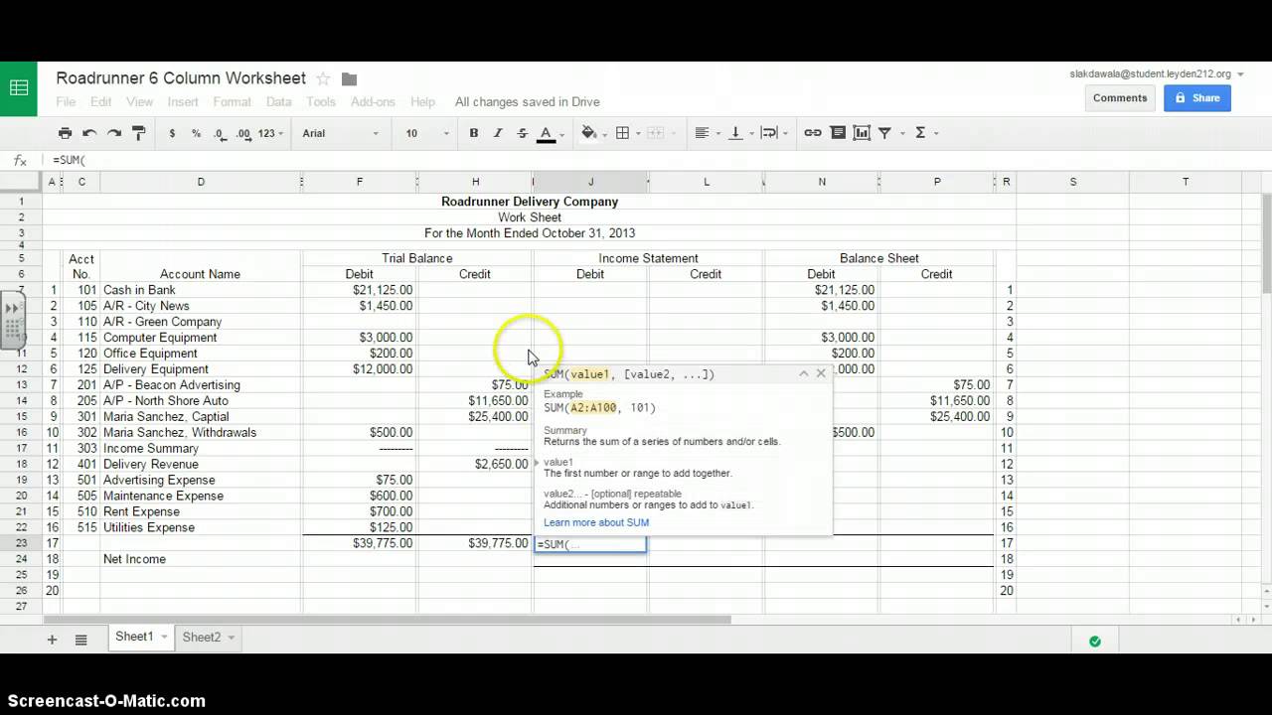Click the Insert comment icon
Image resolution: width=1272 pixels, height=715 pixels.
[838, 133]
